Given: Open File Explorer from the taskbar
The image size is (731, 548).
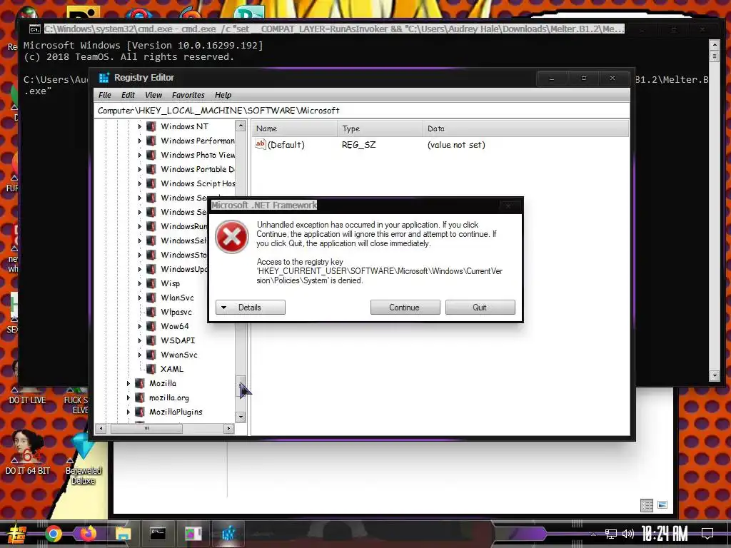Looking at the screenshot, I should 123,534.
